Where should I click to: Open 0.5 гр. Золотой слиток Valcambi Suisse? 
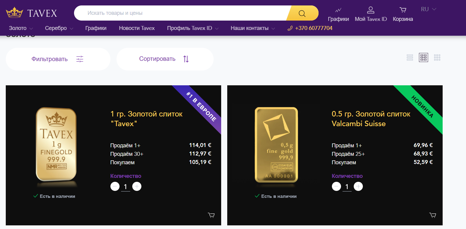tap(371, 119)
